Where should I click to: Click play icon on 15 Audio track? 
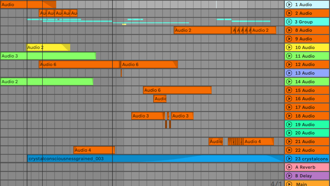coord(289,90)
